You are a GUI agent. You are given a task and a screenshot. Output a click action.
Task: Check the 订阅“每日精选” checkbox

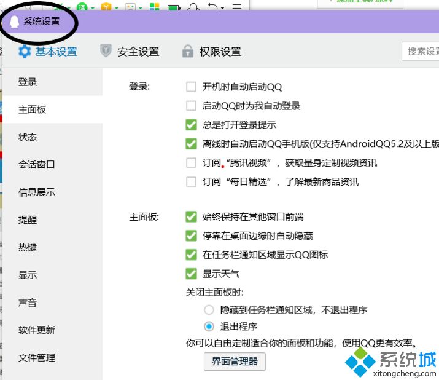pos(191,182)
